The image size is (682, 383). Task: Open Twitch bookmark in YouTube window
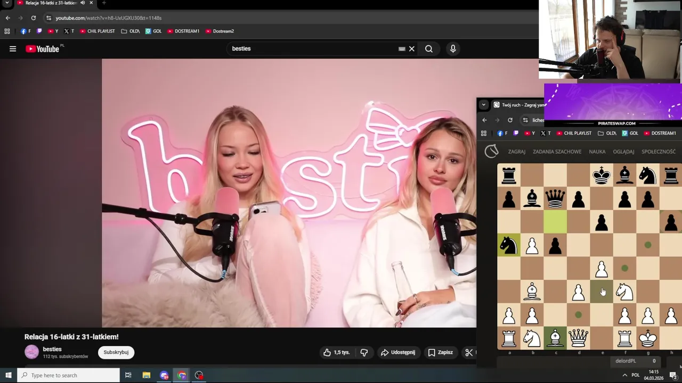39,31
